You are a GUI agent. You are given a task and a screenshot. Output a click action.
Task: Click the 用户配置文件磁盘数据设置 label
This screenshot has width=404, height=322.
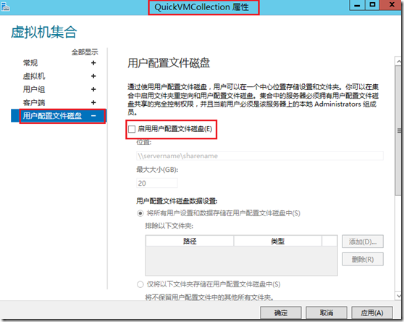[177, 201]
